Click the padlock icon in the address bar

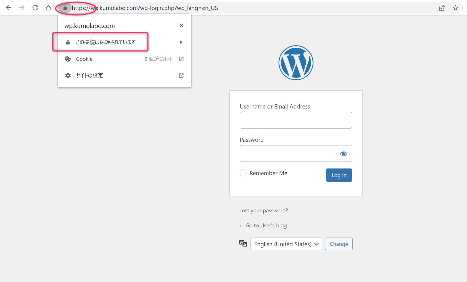click(x=65, y=8)
